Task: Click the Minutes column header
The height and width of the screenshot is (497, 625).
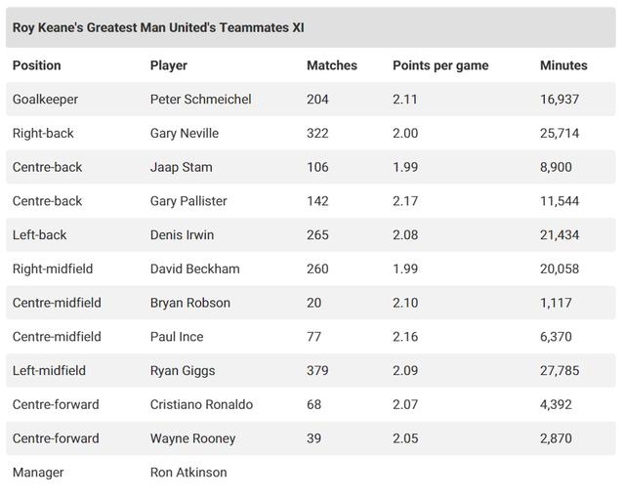Action: click(x=563, y=65)
